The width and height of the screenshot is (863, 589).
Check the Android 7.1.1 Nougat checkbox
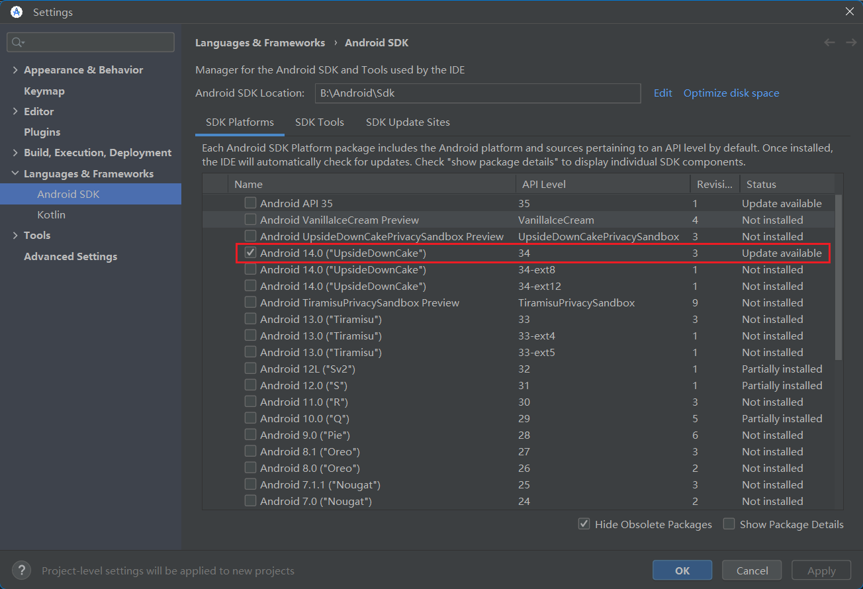click(250, 484)
